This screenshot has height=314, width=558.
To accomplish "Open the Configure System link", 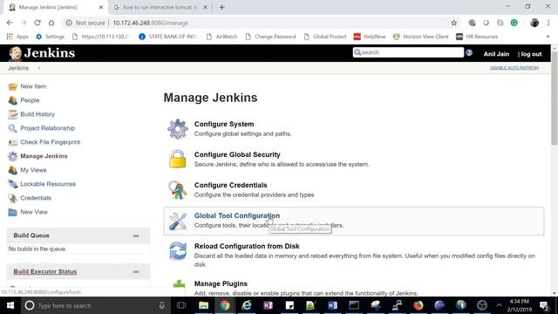I will [x=224, y=124].
